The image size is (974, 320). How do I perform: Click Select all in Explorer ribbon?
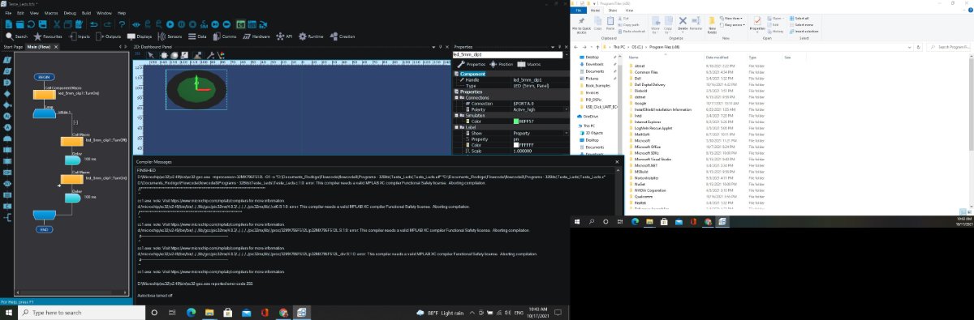801,18
